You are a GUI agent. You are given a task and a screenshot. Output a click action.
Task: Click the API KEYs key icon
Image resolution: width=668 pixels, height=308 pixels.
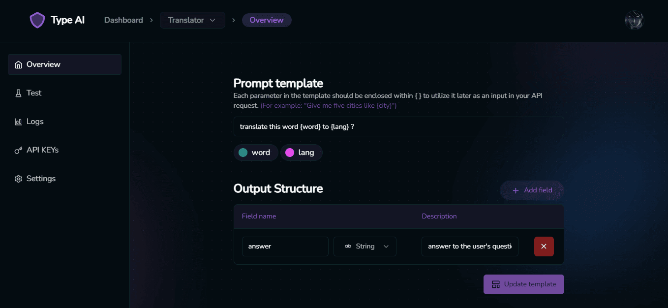19,150
